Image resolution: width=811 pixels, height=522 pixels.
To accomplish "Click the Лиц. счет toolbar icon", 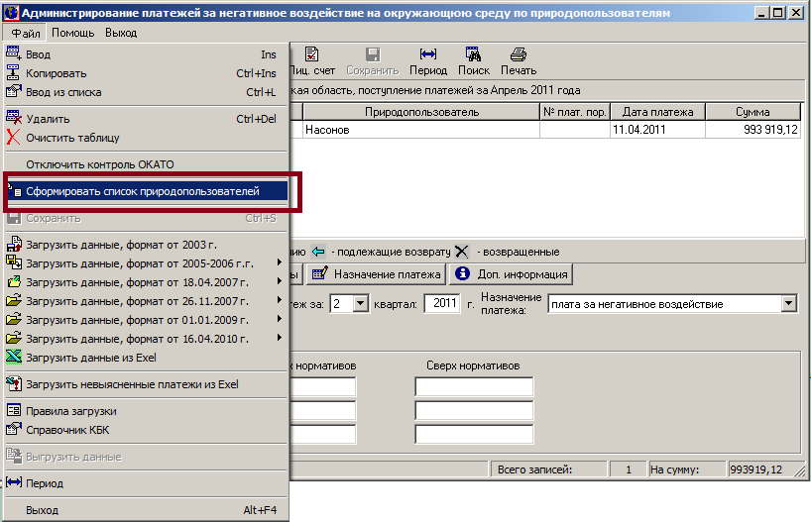I will (312, 61).
